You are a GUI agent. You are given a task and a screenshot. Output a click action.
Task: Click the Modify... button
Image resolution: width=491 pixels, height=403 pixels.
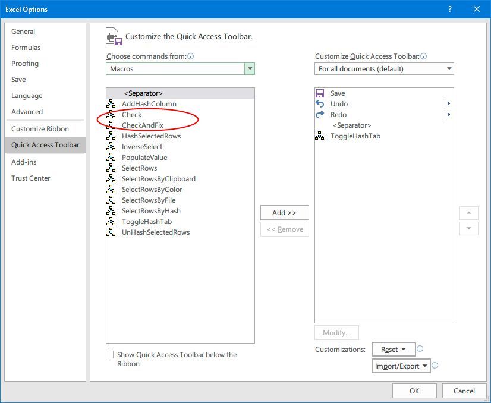[336, 332]
